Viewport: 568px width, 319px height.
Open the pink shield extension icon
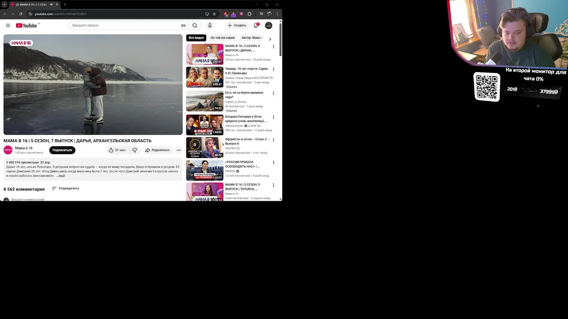241,14
